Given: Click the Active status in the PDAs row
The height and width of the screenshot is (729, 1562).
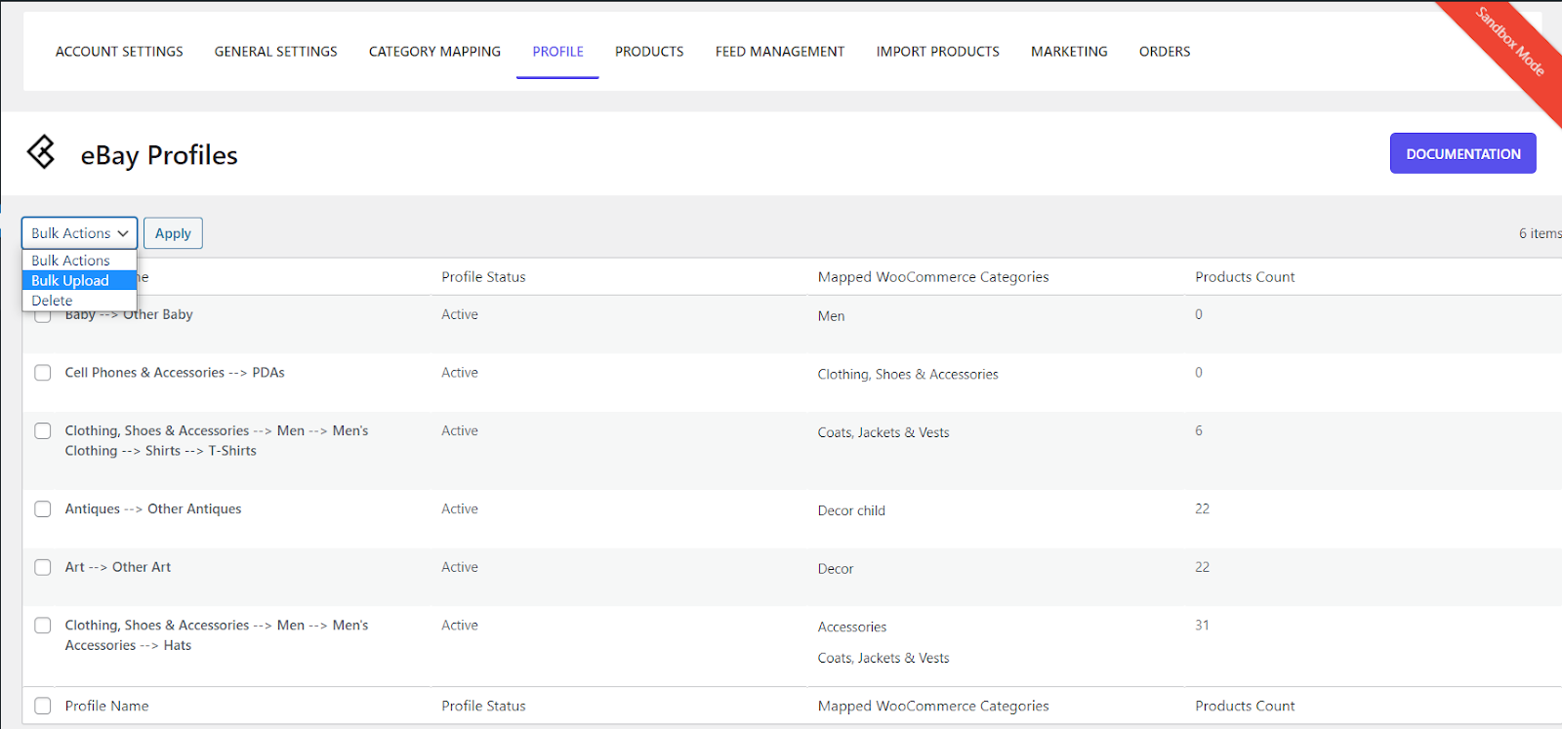Looking at the screenshot, I should [x=460, y=373].
